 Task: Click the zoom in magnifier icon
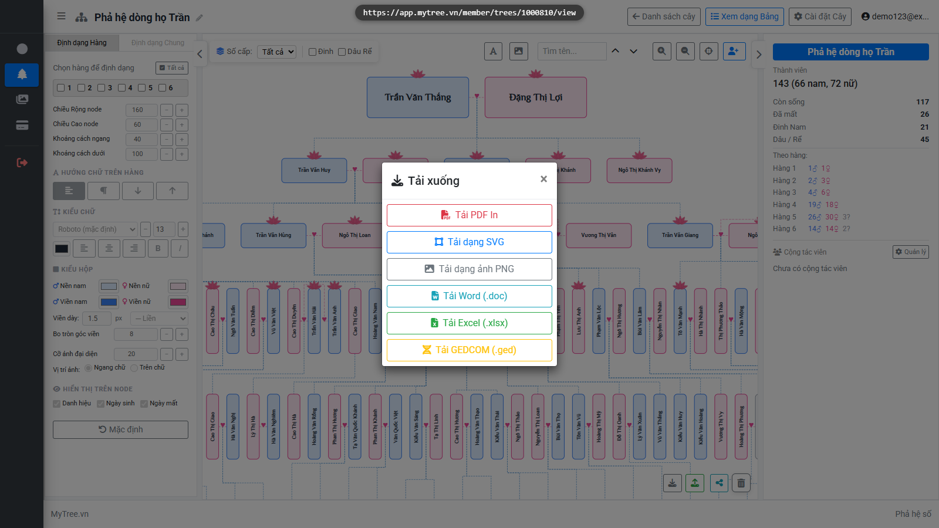click(x=662, y=51)
